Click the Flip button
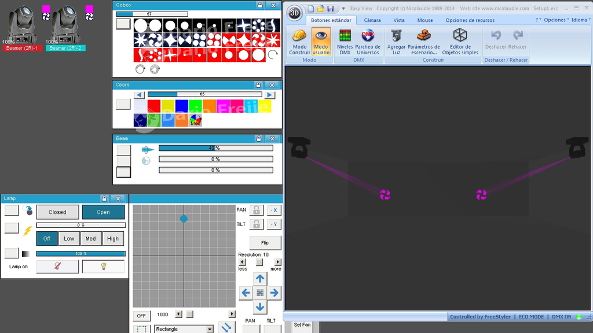The height and width of the screenshot is (333, 593). [x=265, y=243]
